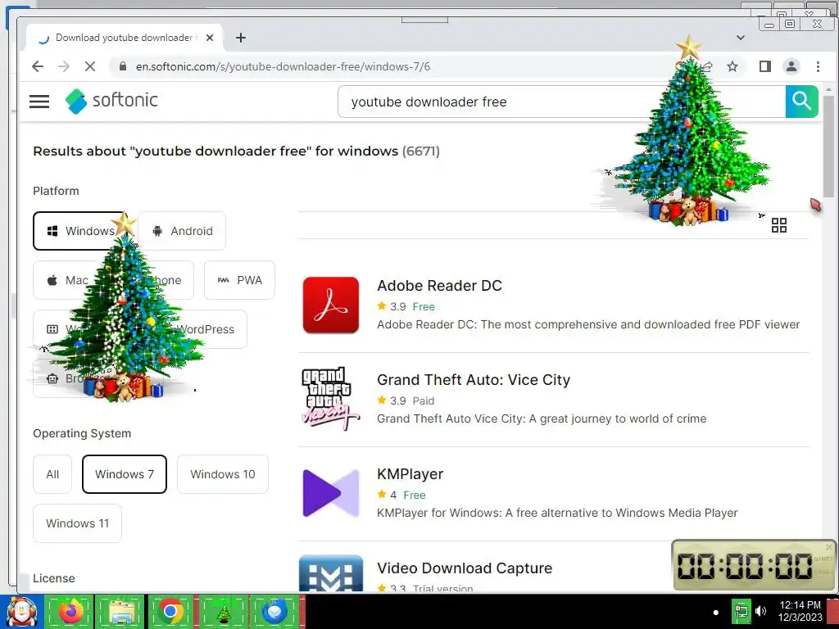Toggle the Chrome side panel
This screenshot has width=839, height=629.
coord(765,66)
